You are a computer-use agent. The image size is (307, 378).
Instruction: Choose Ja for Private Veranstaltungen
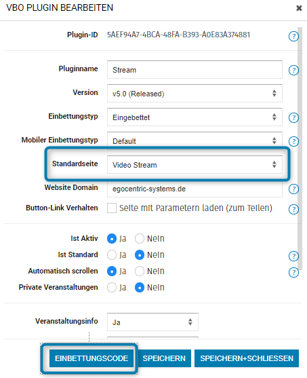click(x=112, y=287)
